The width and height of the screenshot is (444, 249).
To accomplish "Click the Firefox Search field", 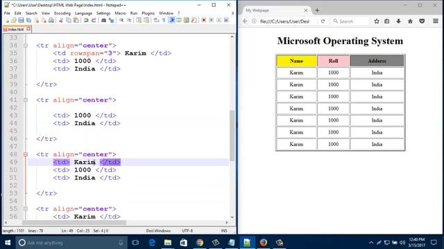I will point(350,21).
